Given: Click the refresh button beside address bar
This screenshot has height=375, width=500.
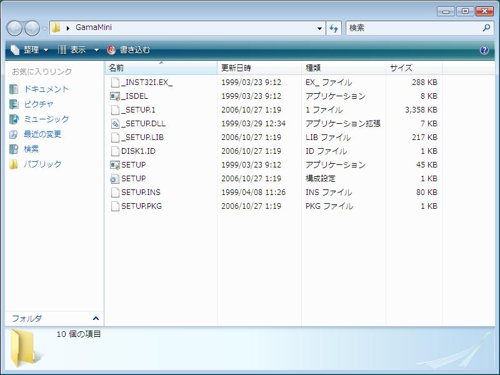Looking at the screenshot, I should [x=334, y=28].
